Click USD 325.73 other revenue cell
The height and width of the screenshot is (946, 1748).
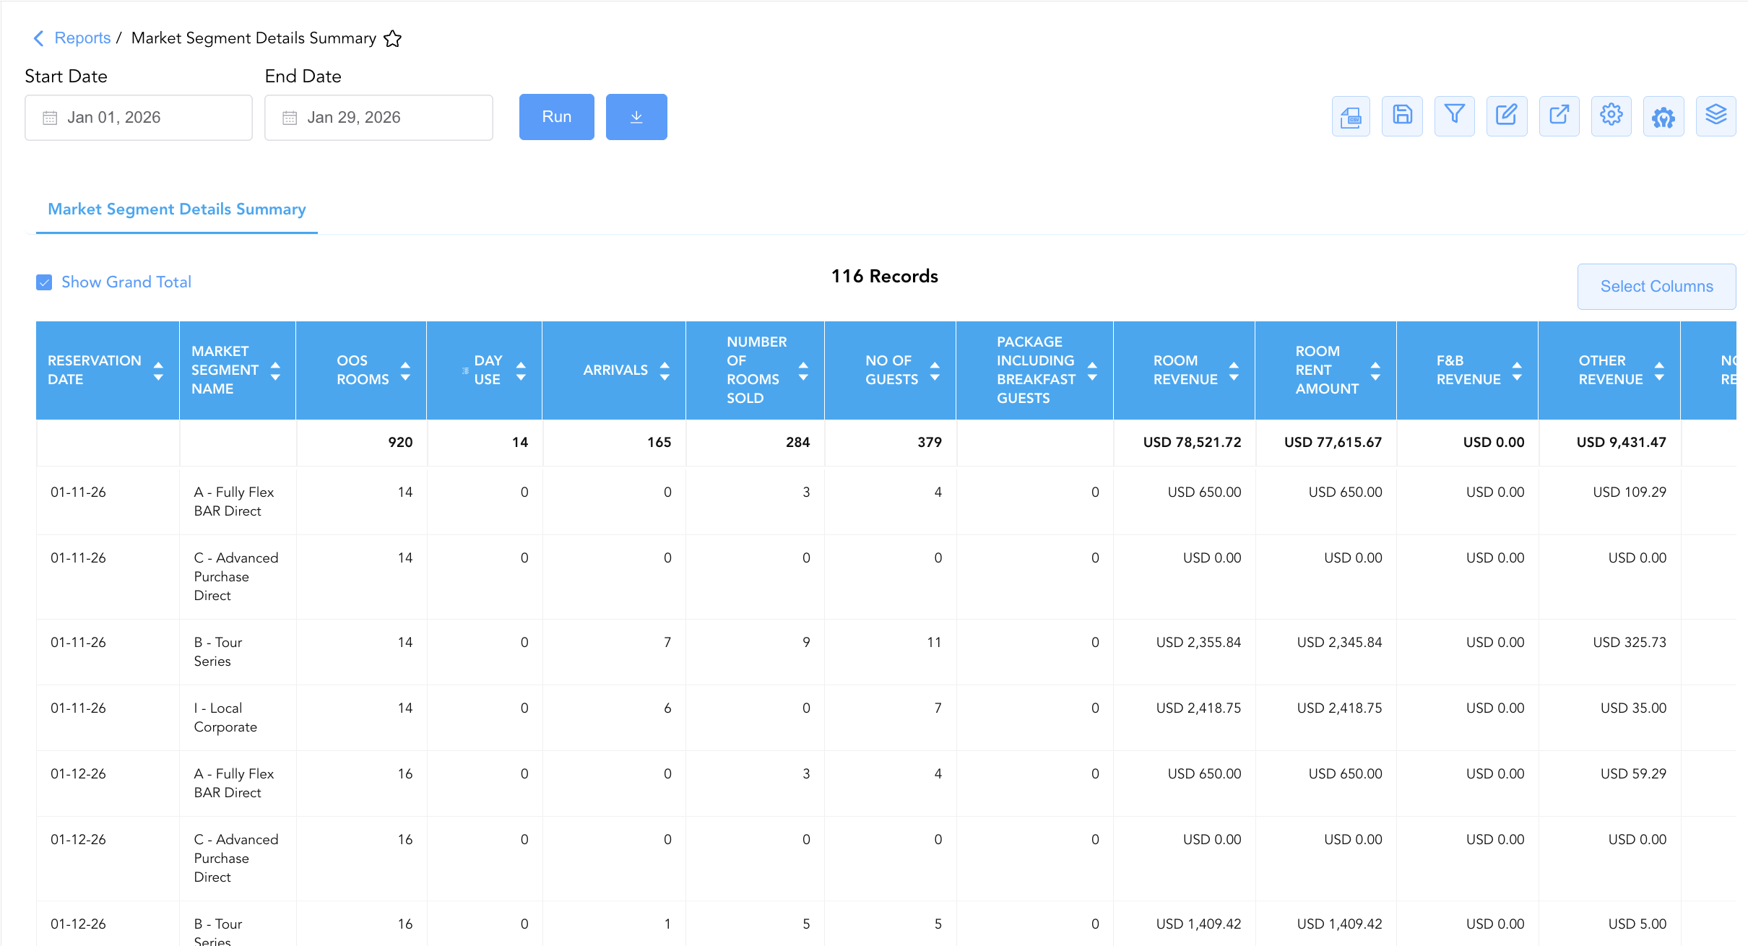click(x=1630, y=643)
